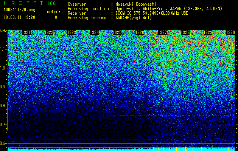Click the date 10.03.11 13:20

point(19,17)
